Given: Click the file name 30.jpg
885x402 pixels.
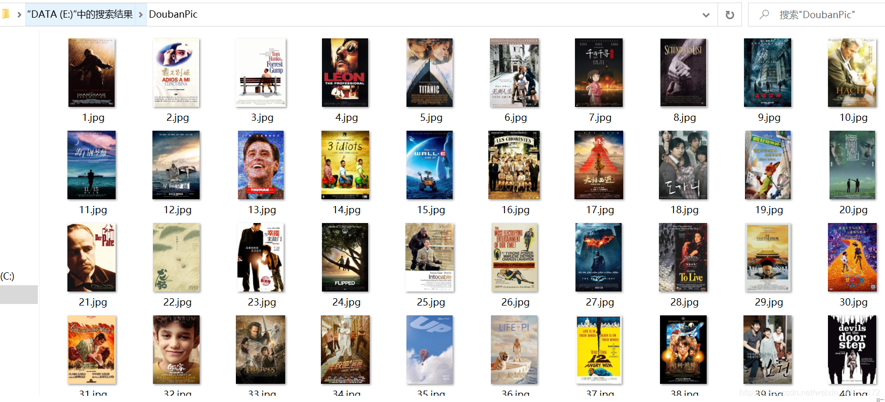Looking at the screenshot, I should coord(853,302).
